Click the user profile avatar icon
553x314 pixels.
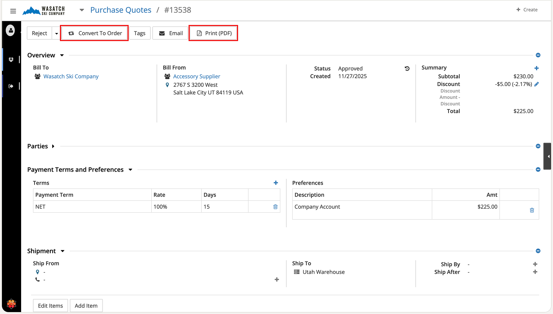(11, 30)
